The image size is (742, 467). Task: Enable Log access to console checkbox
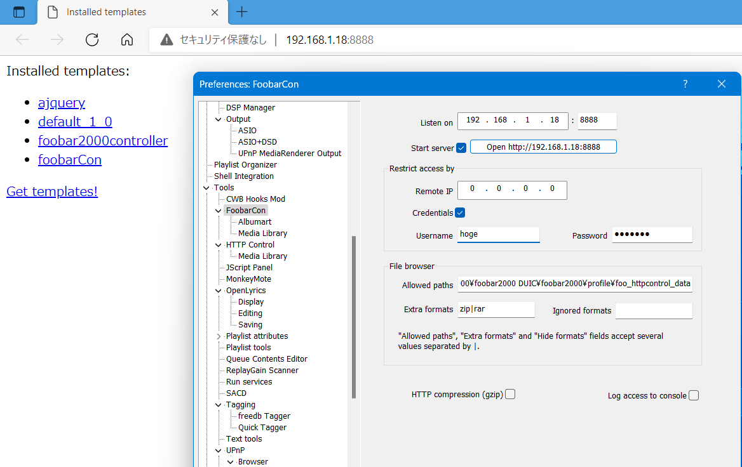[x=694, y=396]
